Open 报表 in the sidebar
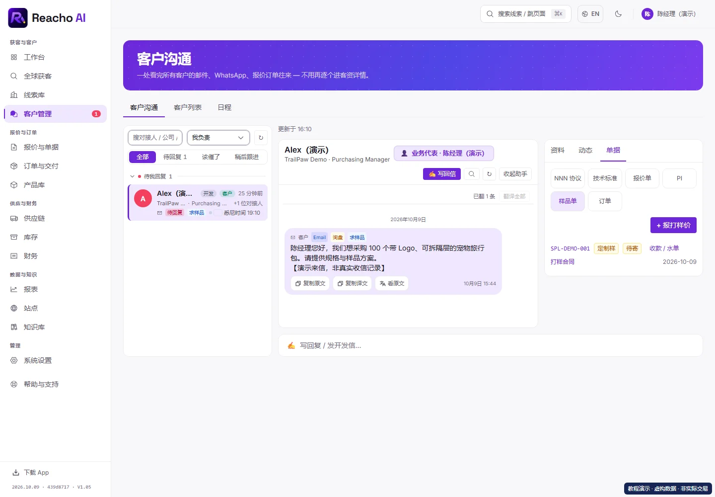715x497 pixels. pyautogui.click(x=55, y=289)
